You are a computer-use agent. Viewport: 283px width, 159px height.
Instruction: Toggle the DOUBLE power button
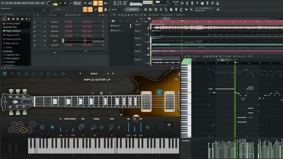pos(101,127)
